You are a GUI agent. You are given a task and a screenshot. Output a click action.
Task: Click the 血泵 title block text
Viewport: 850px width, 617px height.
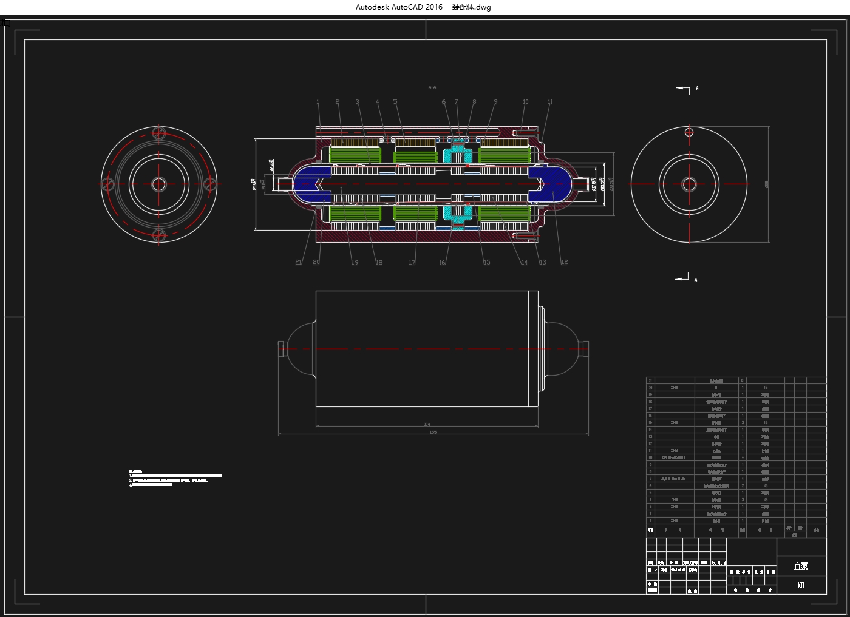(801, 566)
